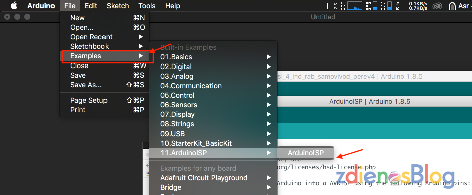Expand the 03.Analog examples submenu
The width and height of the screenshot is (472, 195).
[214, 76]
